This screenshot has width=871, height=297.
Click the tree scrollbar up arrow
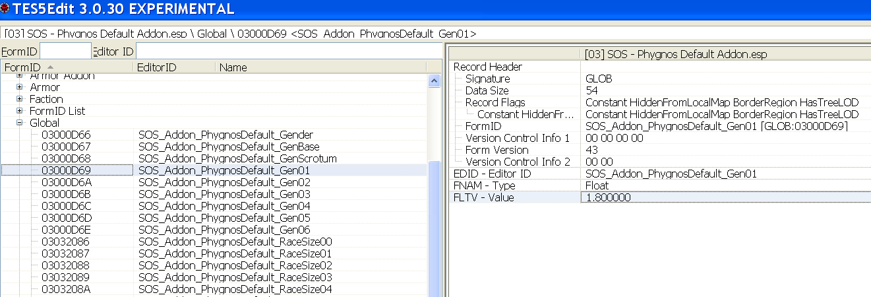(x=435, y=81)
